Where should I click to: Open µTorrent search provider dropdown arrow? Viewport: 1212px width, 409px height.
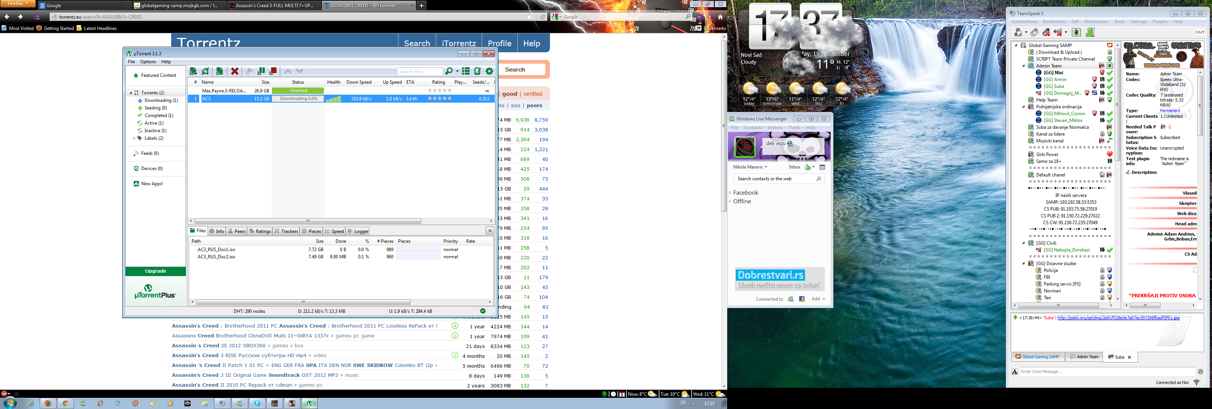[457, 72]
